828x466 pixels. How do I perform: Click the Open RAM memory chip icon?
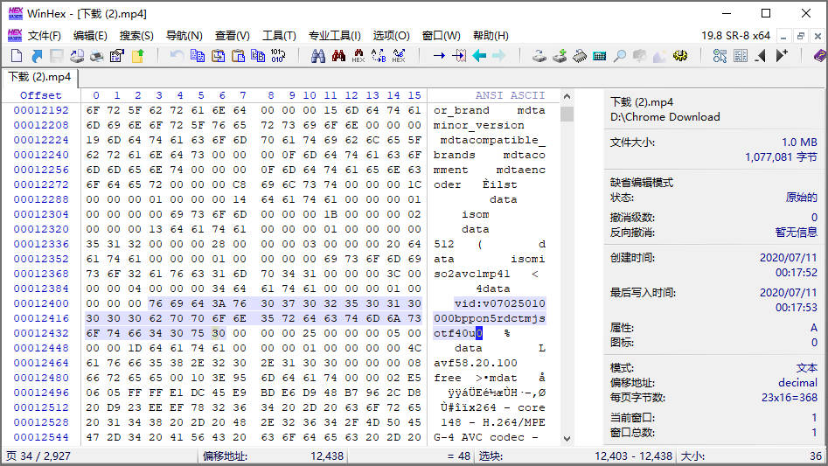pos(580,56)
